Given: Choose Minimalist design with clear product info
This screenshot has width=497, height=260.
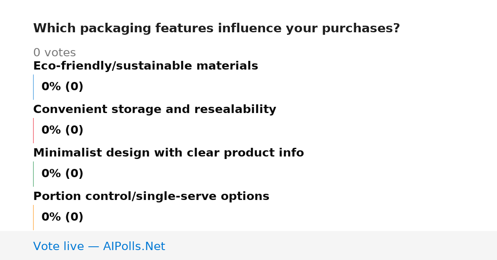Looking at the screenshot, I should pyautogui.click(x=169, y=153).
